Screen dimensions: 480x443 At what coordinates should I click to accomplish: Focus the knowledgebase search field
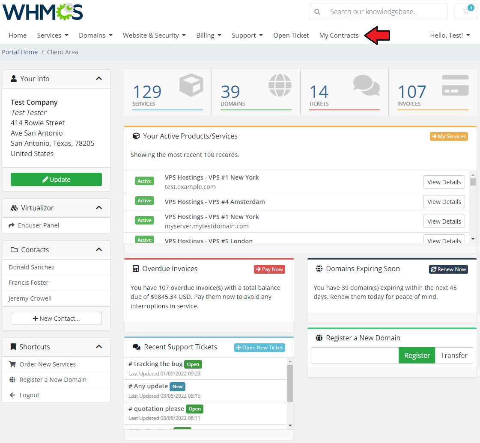click(386, 12)
